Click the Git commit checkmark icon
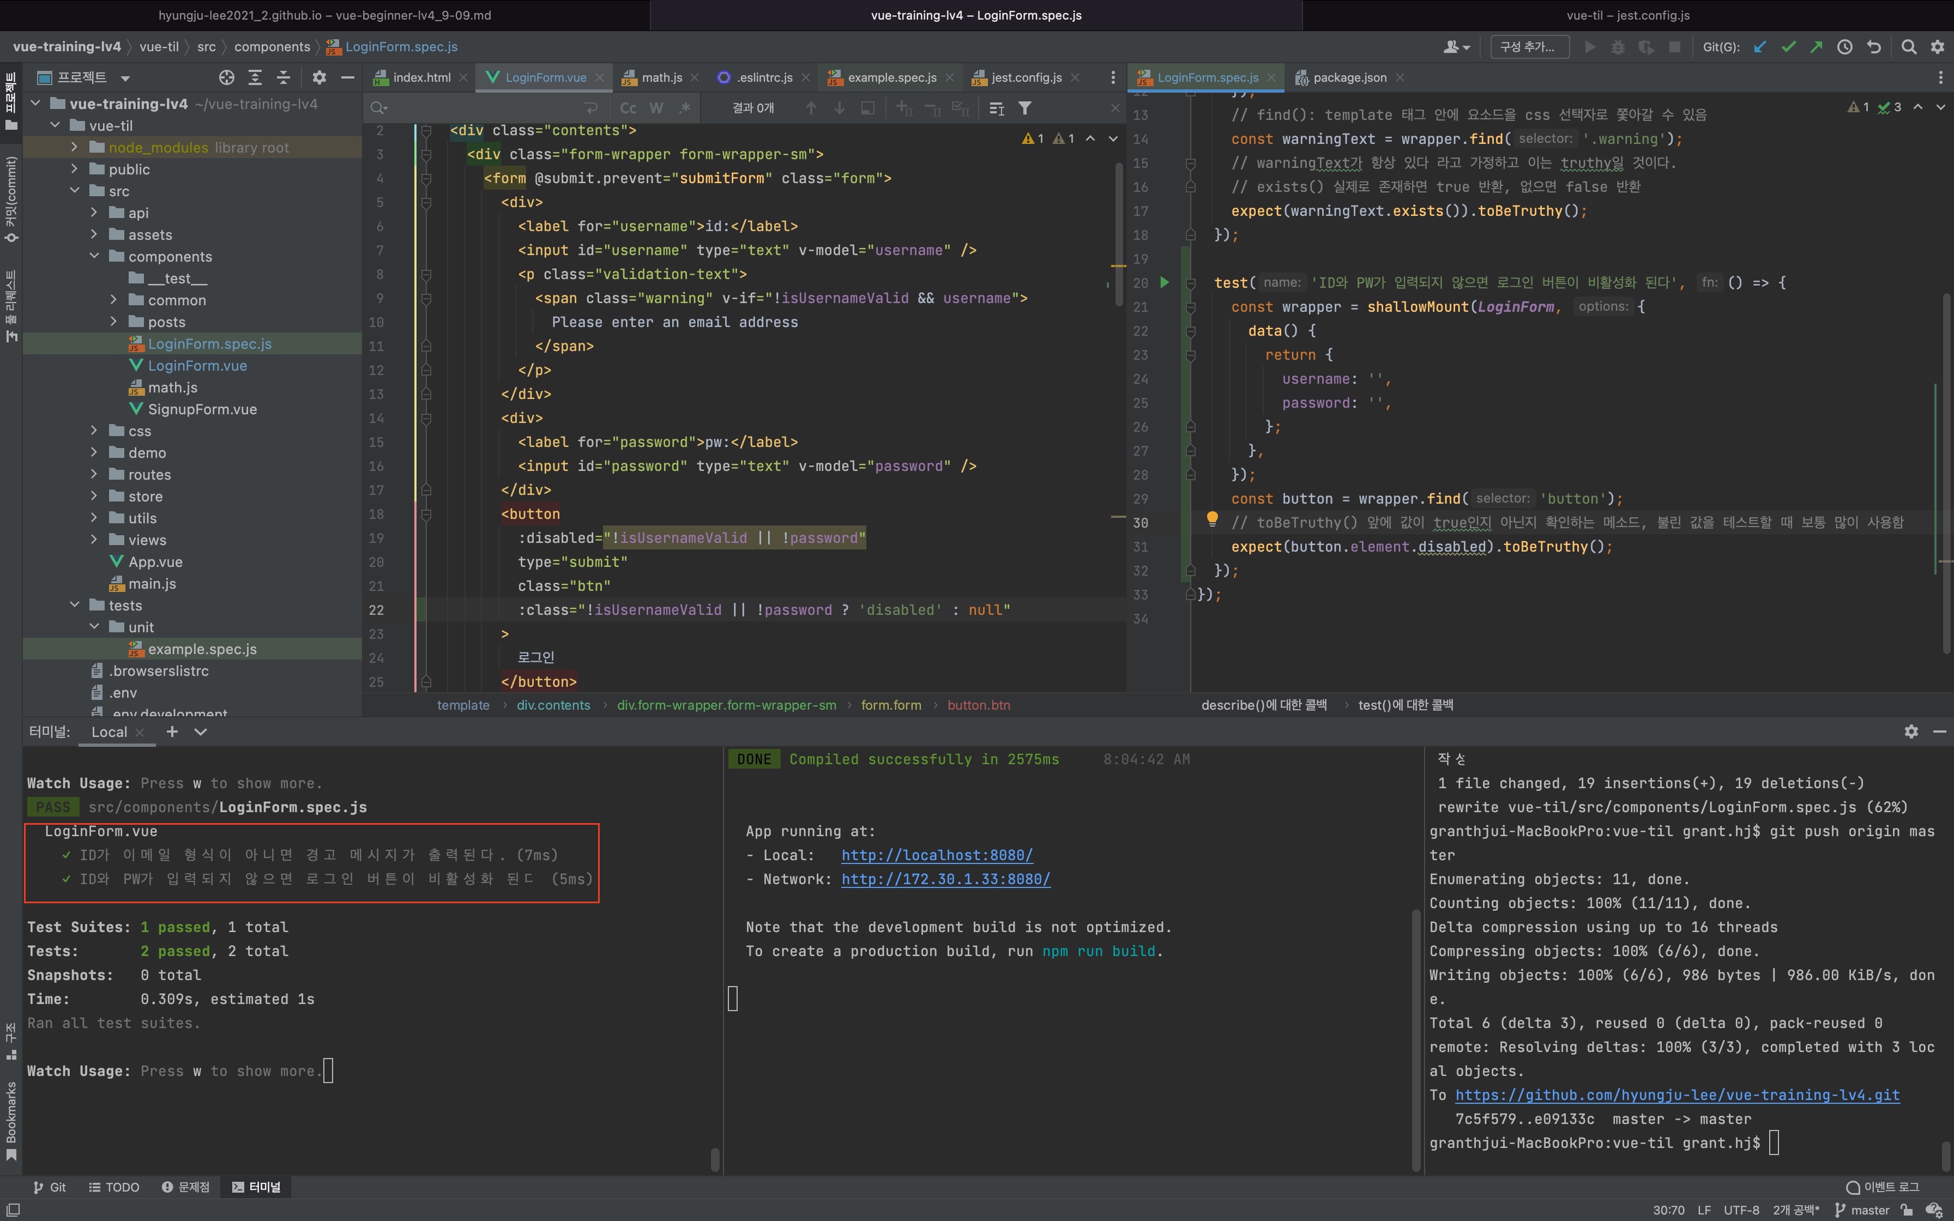This screenshot has height=1221, width=1954. [1788, 47]
